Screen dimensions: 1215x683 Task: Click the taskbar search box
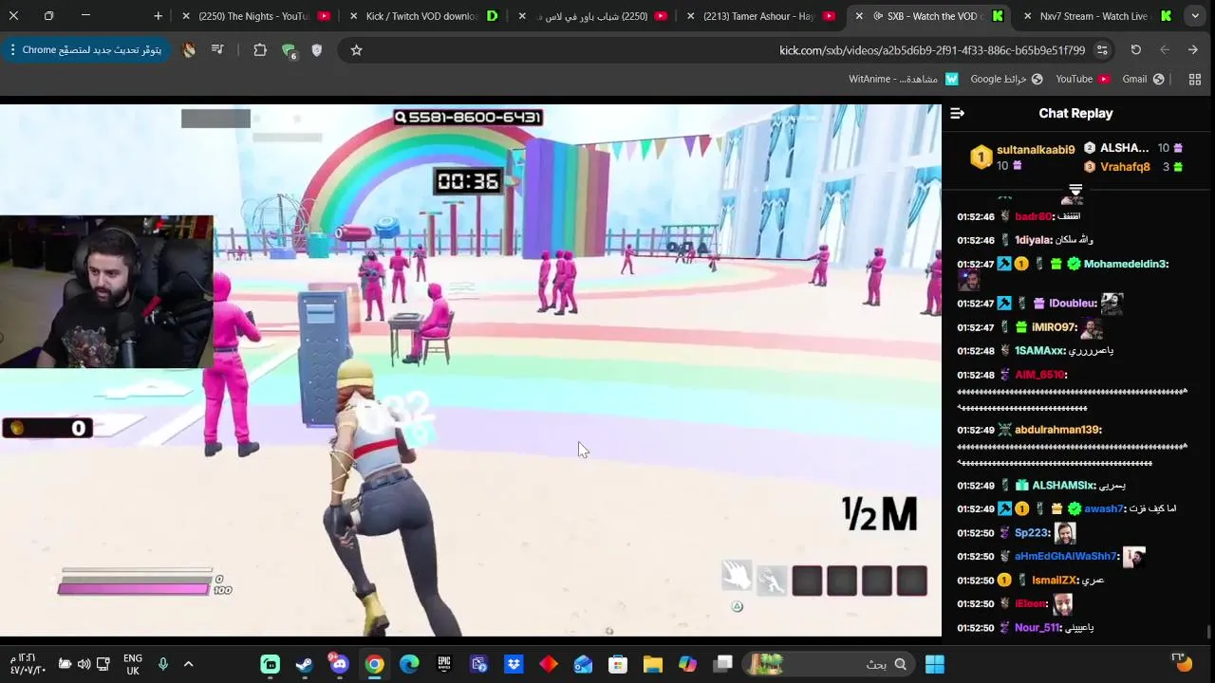point(830,664)
